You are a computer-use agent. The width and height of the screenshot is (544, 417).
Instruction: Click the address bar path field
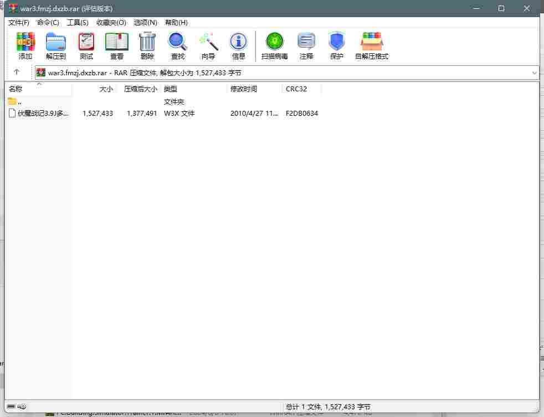[286, 73]
